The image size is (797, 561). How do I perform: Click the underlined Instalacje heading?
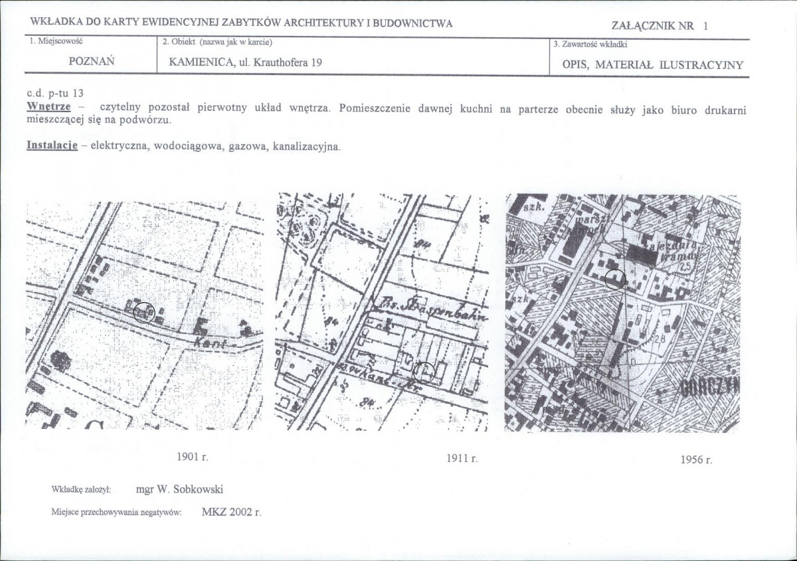[52, 145]
